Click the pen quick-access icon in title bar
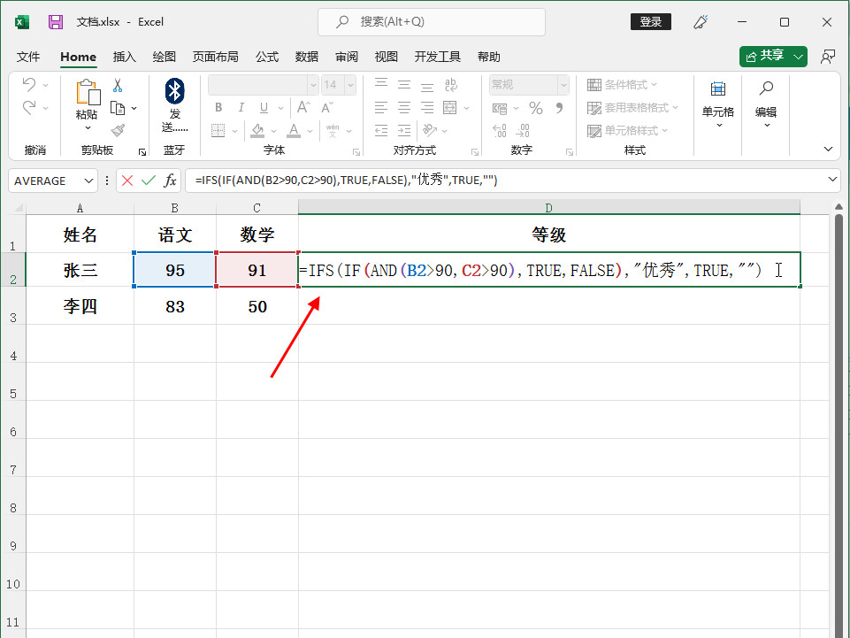The image size is (850, 638). [701, 22]
